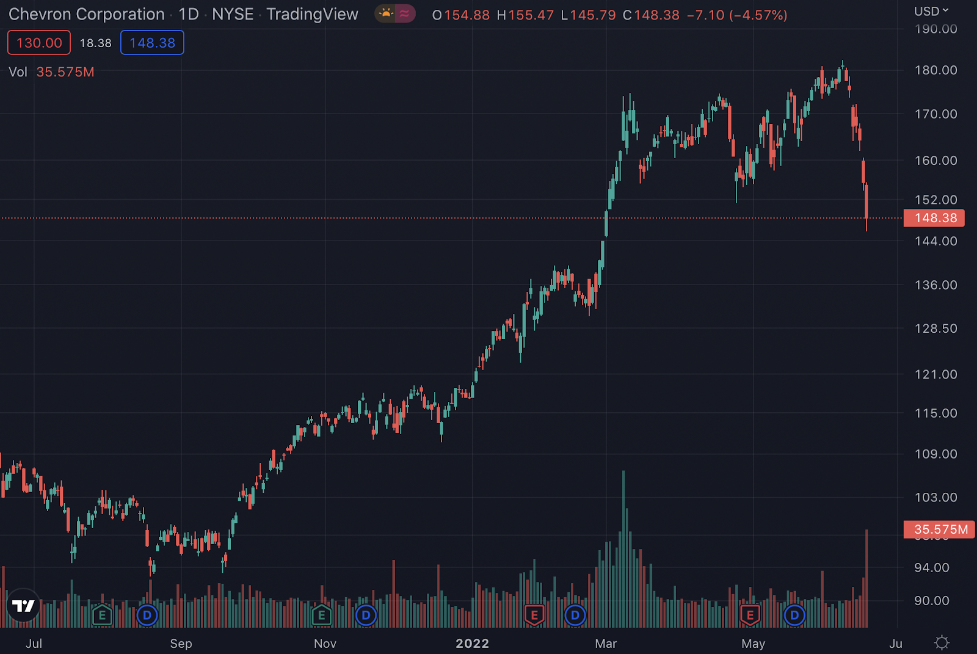Open the D dividend marker before Mar
The image size is (977, 654).
pos(575,615)
